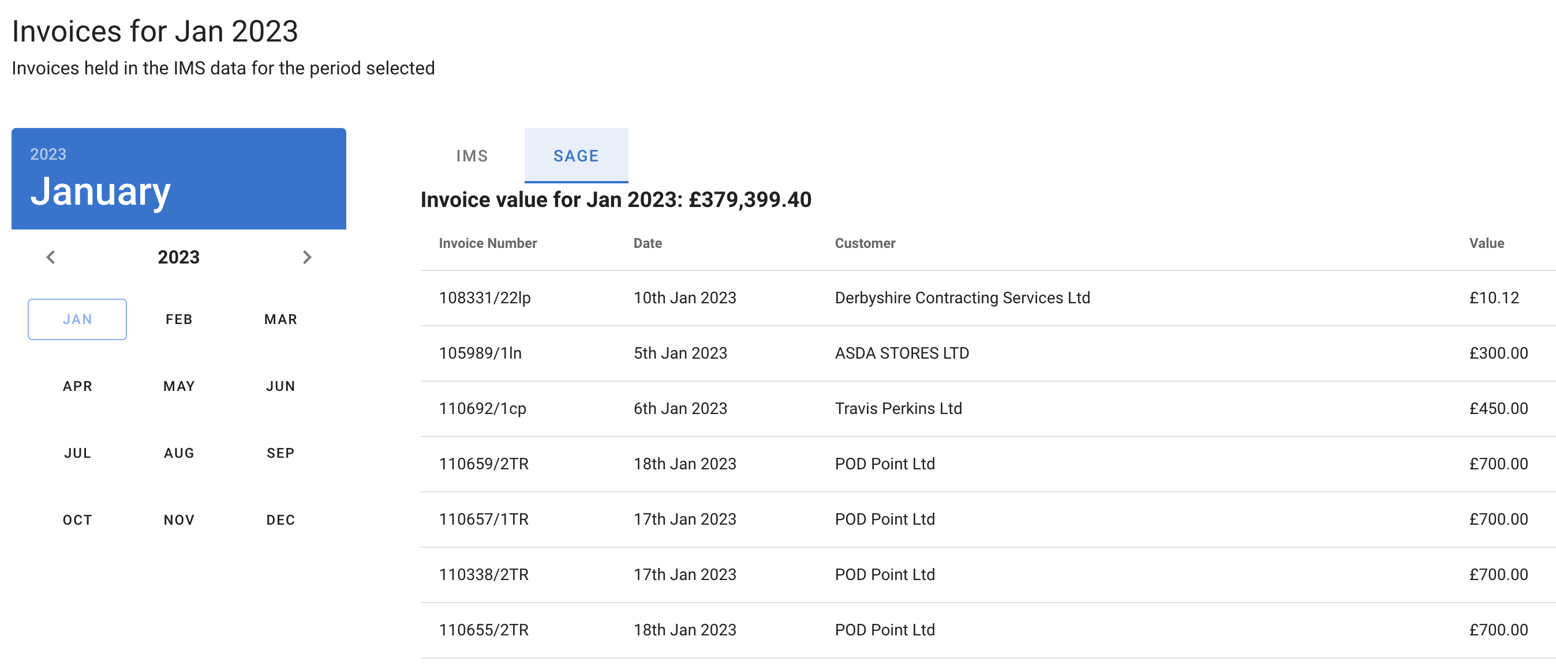Screen dimensions: 1556x670
Task: Select the Travis Perkins Ltd invoice row
Action: (897, 409)
